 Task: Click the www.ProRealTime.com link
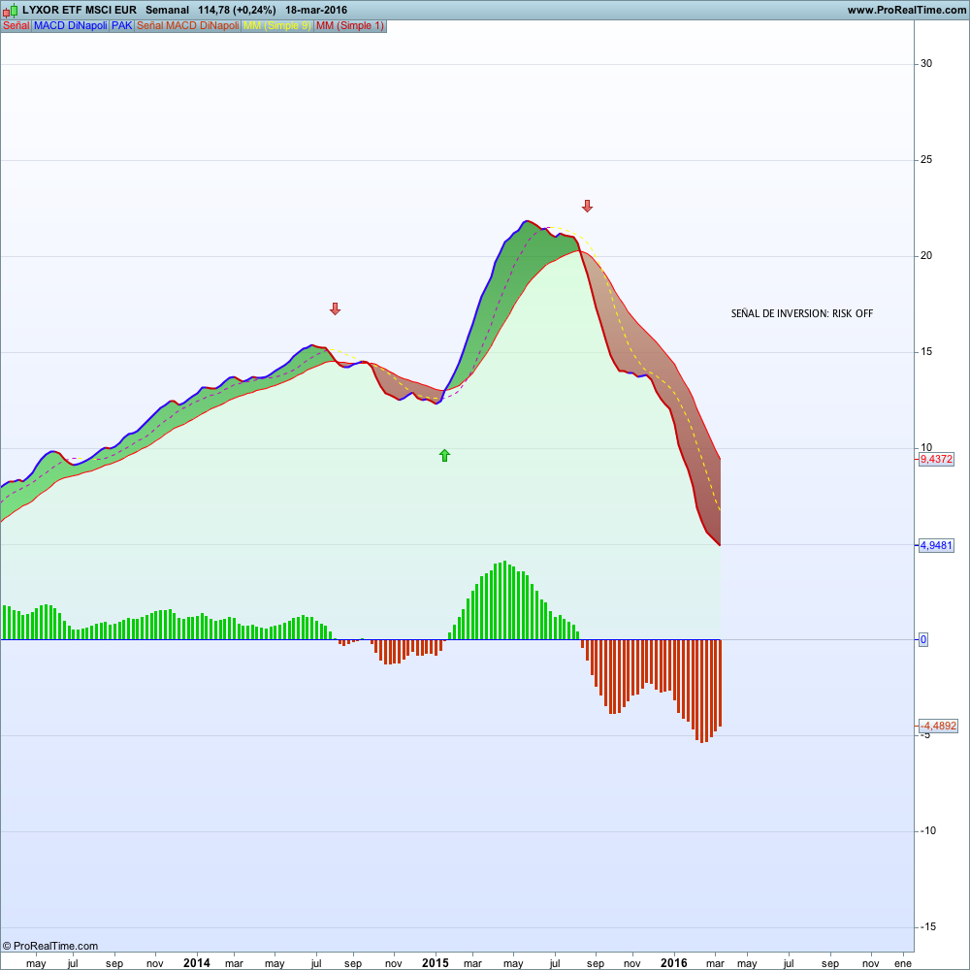[x=906, y=10]
